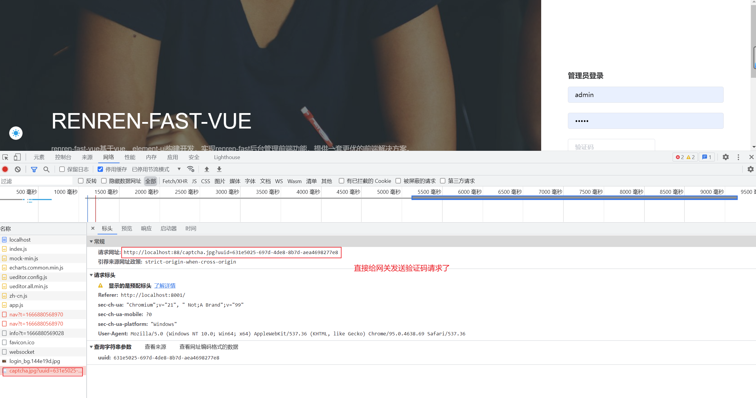This screenshot has width=756, height=398.
Task: Switch to the 来源 panel tab
Action: [87, 157]
